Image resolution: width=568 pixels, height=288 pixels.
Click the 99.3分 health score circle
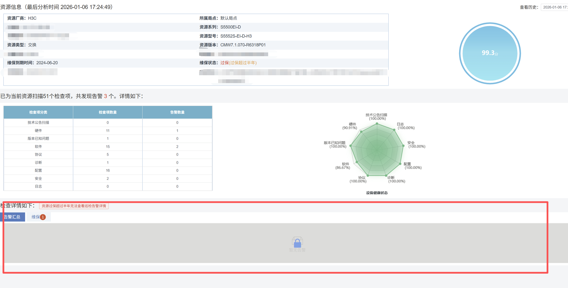(x=490, y=53)
